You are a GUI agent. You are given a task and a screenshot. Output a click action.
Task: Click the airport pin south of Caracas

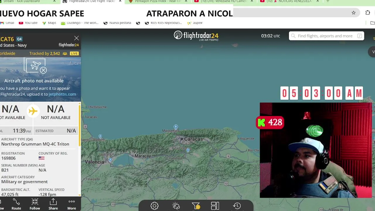pyautogui.click(x=188, y=150)
